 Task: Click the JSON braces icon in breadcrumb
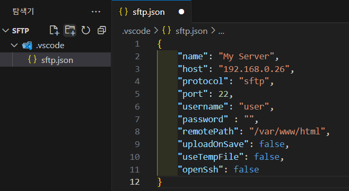pos(167,31)
